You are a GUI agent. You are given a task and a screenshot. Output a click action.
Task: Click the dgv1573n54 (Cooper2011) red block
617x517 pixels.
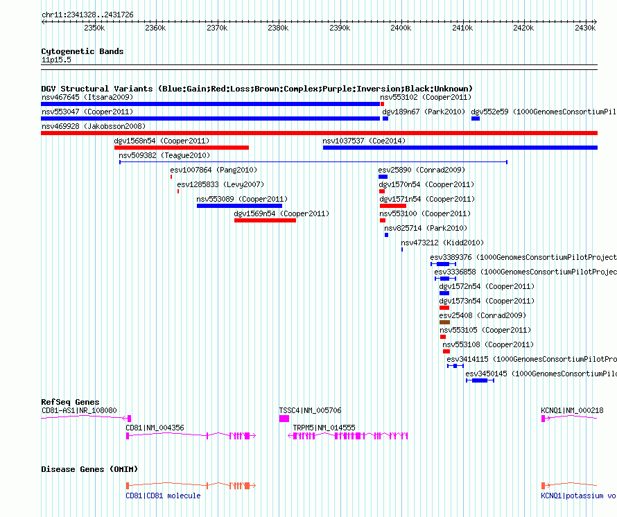coord(444,308)
